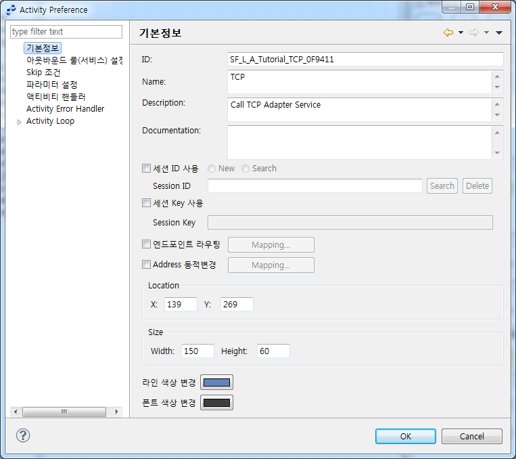Click the tree horizontal scrollbar thumb
Screen dimensions: 516x459
[64, 412]
